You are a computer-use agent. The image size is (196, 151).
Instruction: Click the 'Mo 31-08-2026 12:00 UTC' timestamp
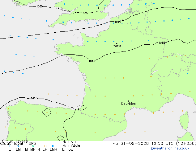tap(144, 144)
